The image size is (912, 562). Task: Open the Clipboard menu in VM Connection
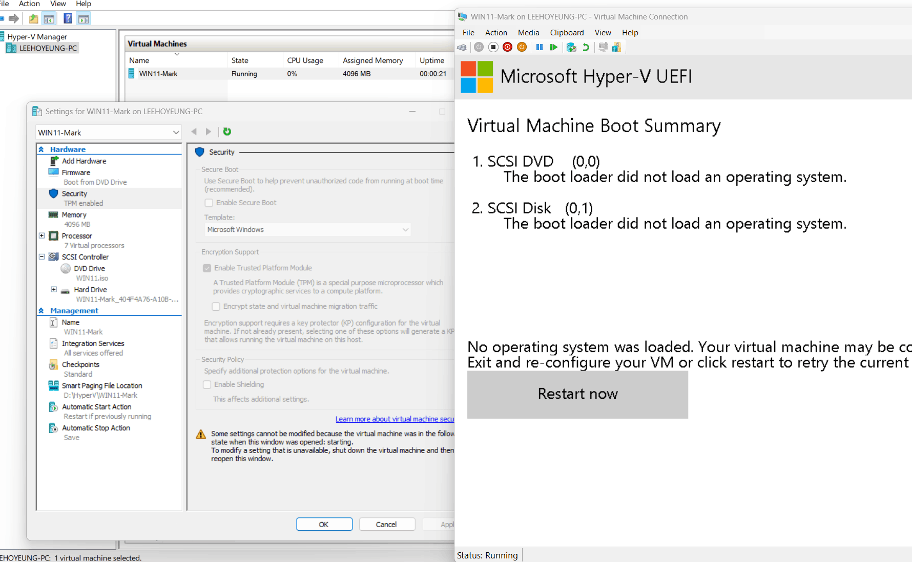pyautogui.click(x=567, y=32)
